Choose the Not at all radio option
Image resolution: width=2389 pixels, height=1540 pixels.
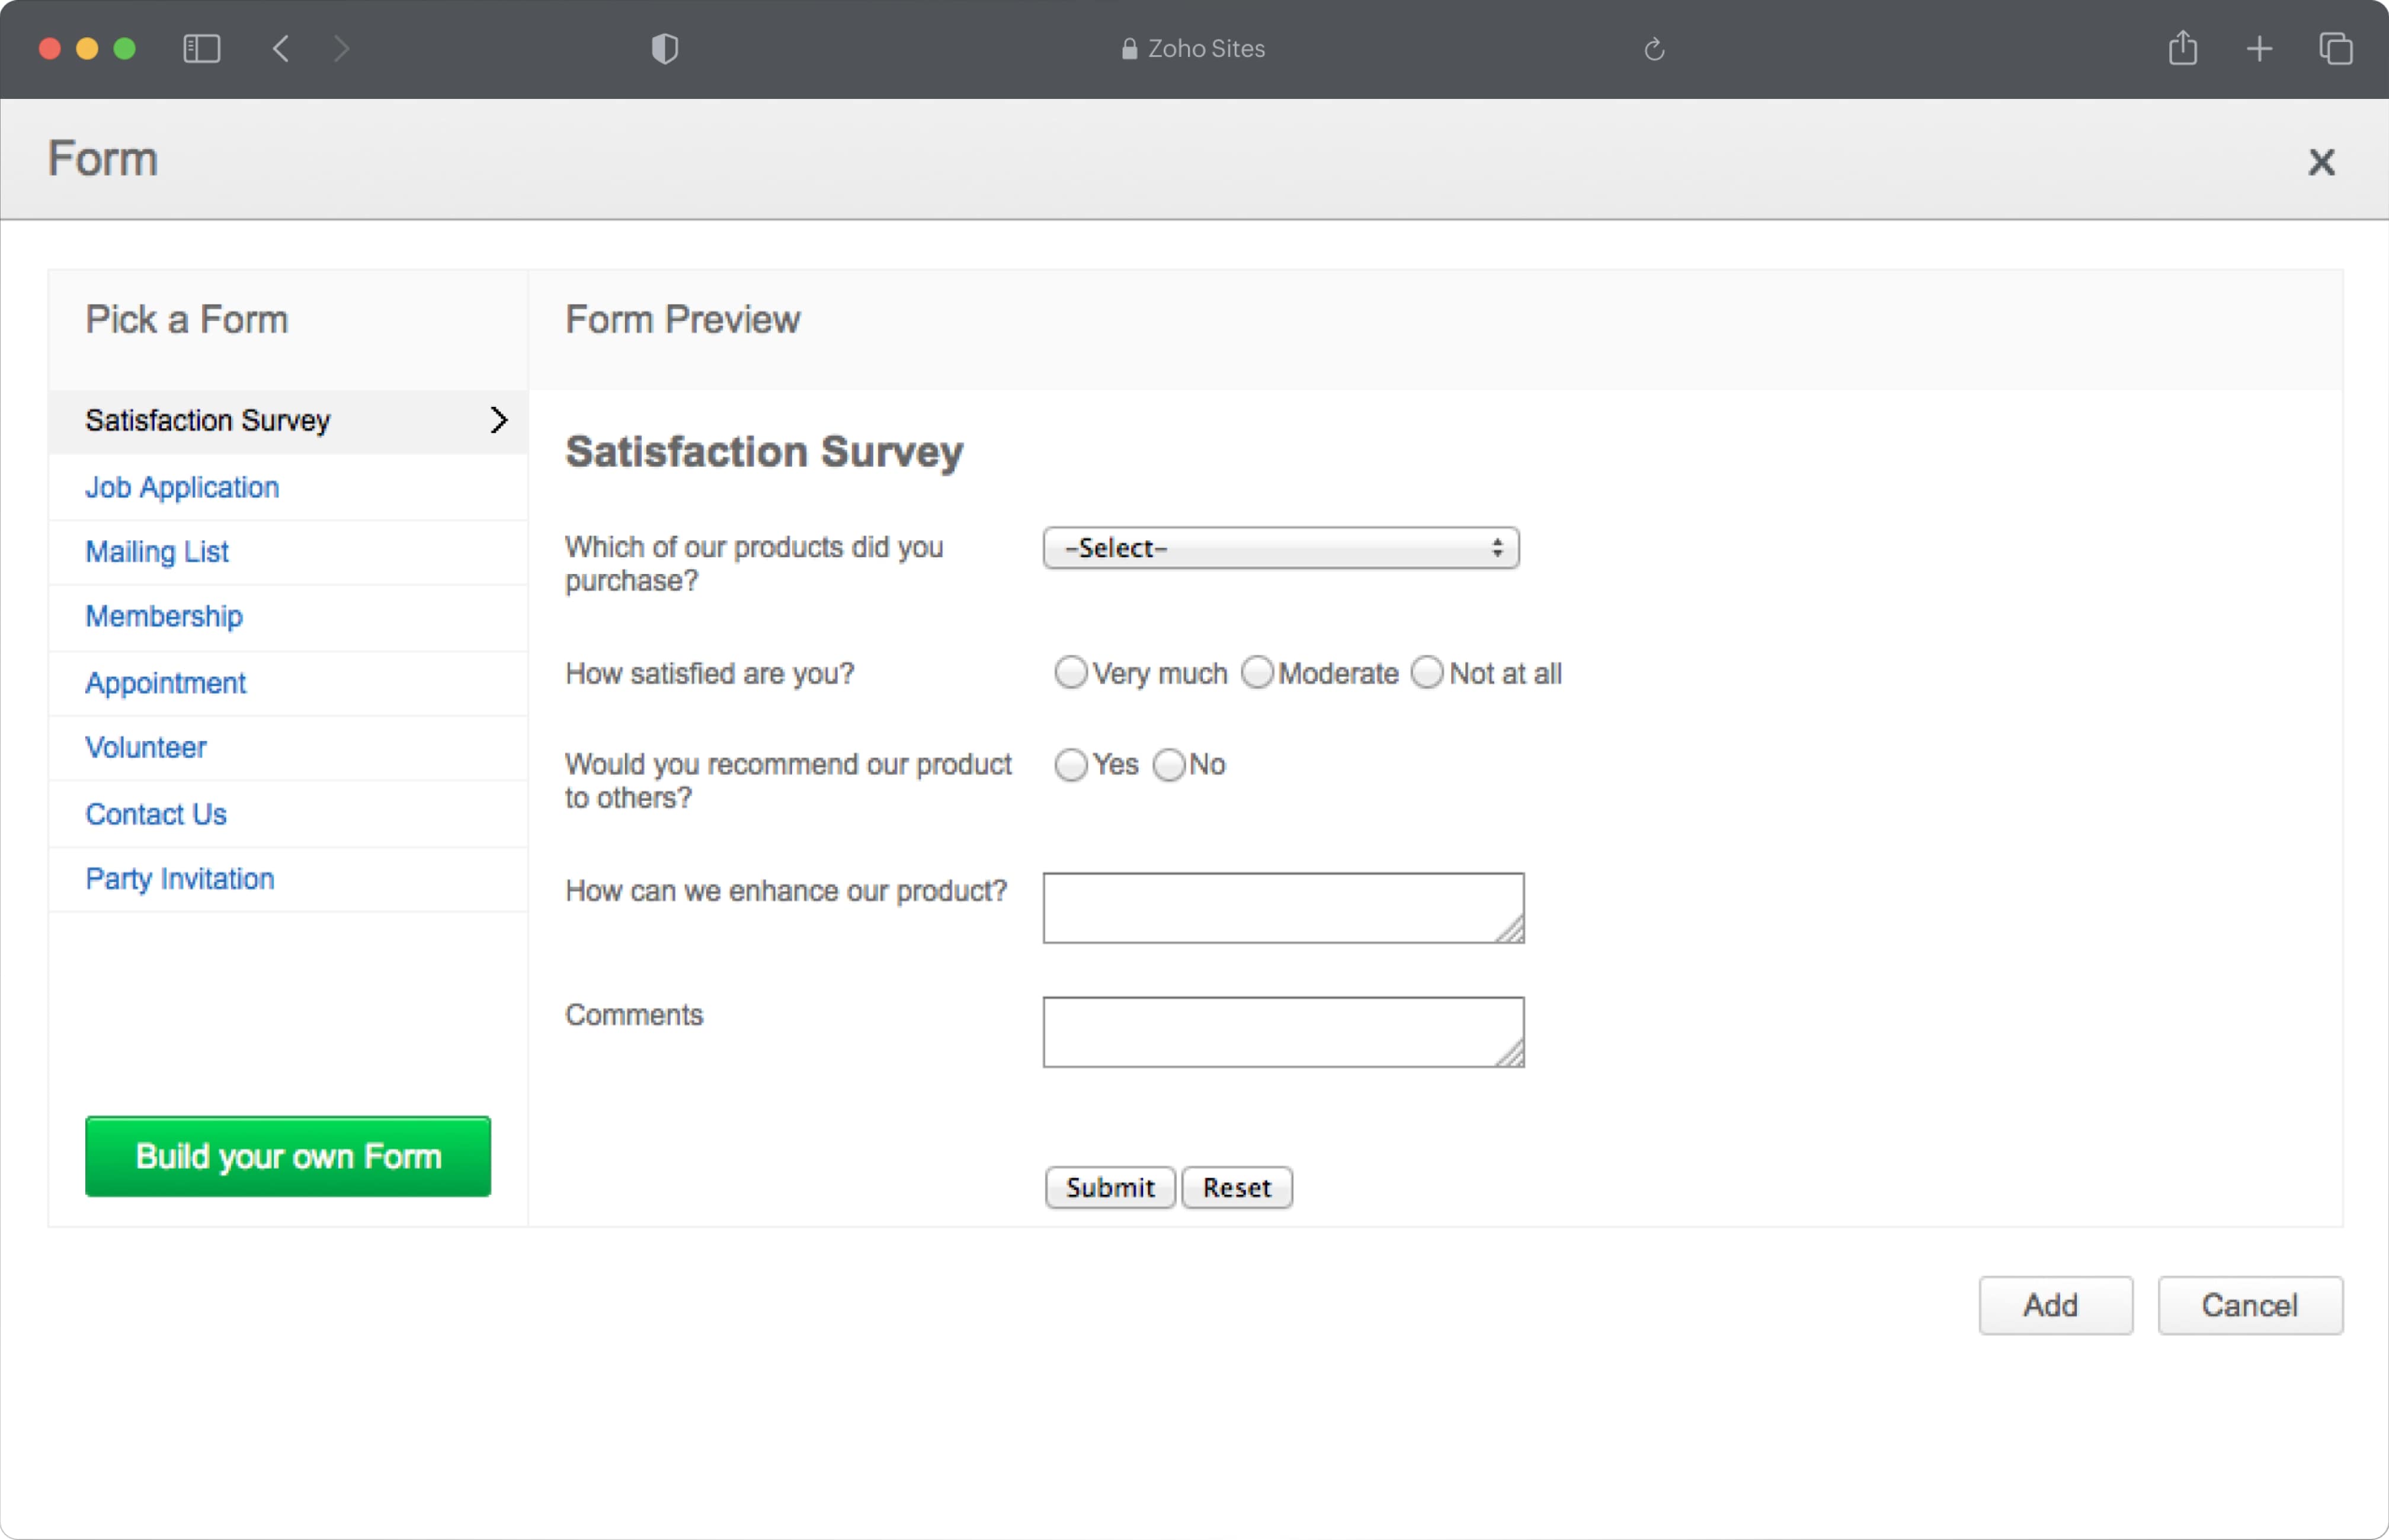[x=1427, y=672]
